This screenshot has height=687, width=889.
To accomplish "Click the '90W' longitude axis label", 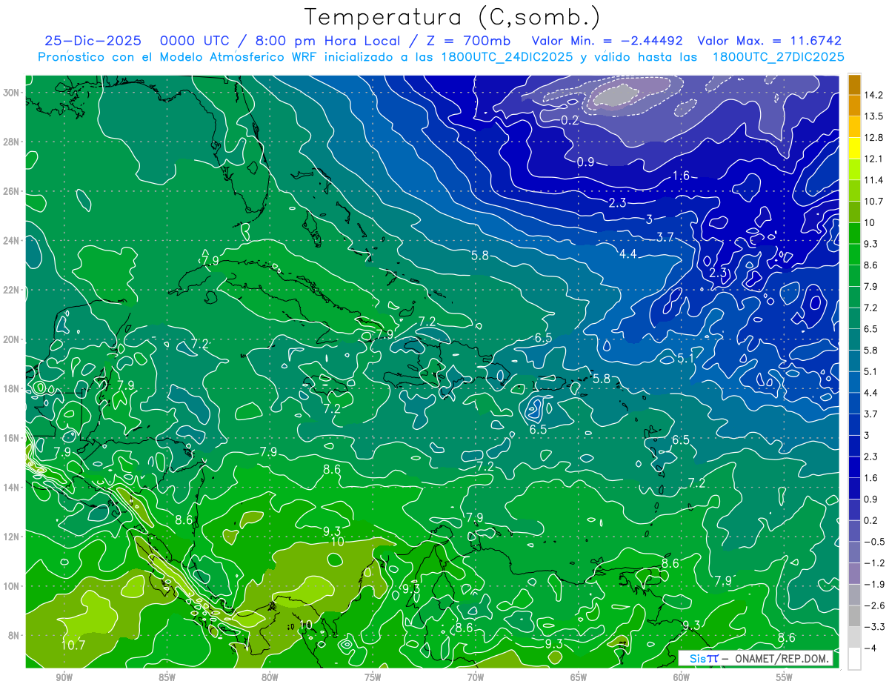I will pyautogui.click(x=64, y=677).
